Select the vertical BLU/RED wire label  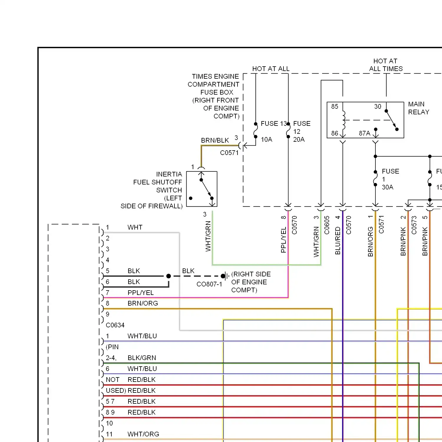tap(338, 241)
